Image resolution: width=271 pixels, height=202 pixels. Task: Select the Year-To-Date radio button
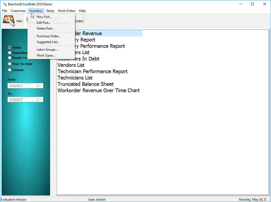[10, 64]
